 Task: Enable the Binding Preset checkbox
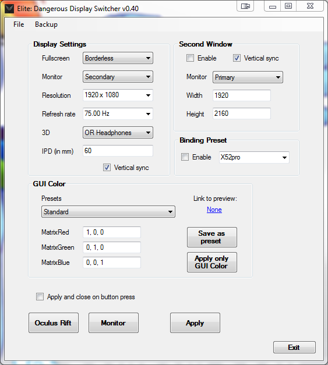click(x=185, y=157)
